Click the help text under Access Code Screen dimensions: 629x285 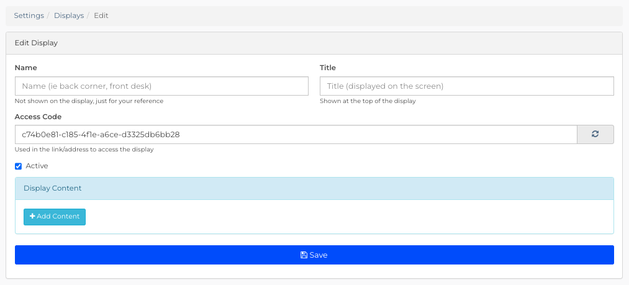84,150
